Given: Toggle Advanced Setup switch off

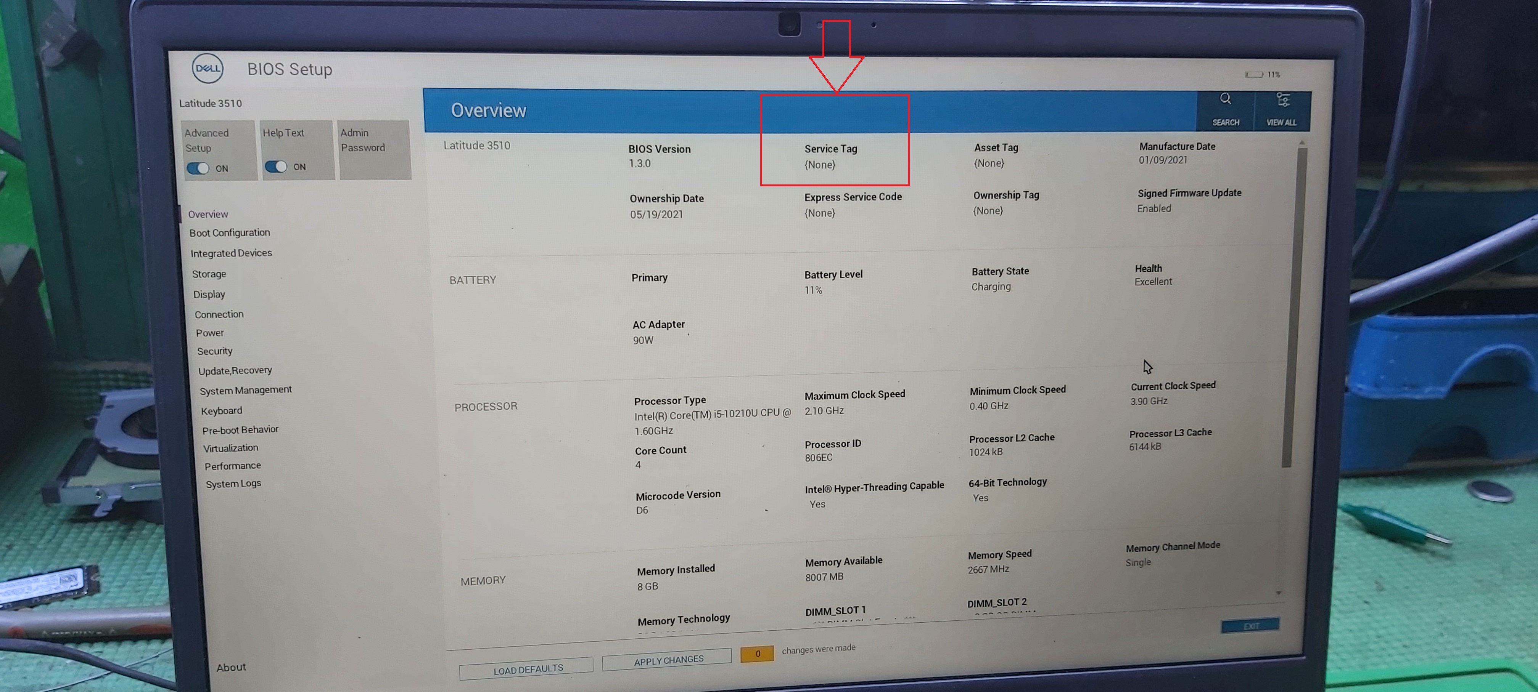Looking at the screenshot, I should click(x=198, y=169).
